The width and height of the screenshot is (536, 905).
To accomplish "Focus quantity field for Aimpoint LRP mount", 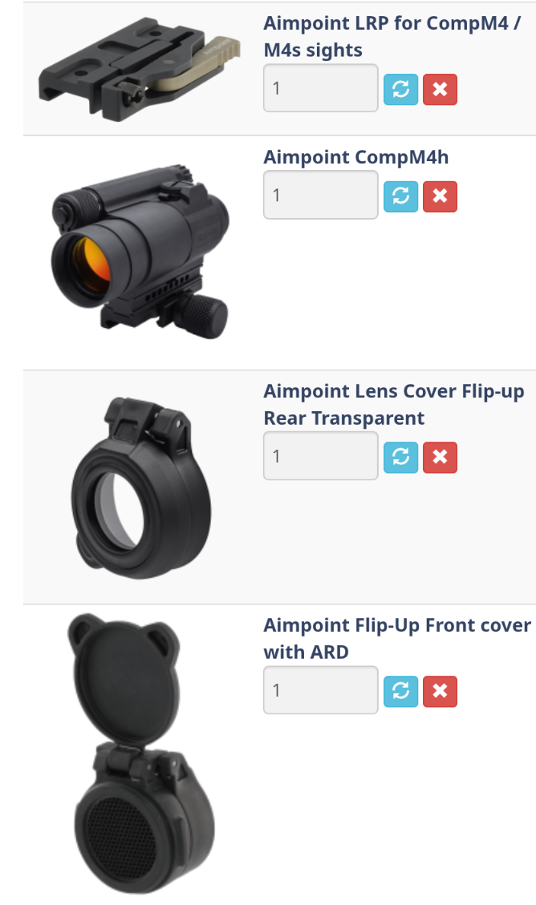I will [321, 87].
